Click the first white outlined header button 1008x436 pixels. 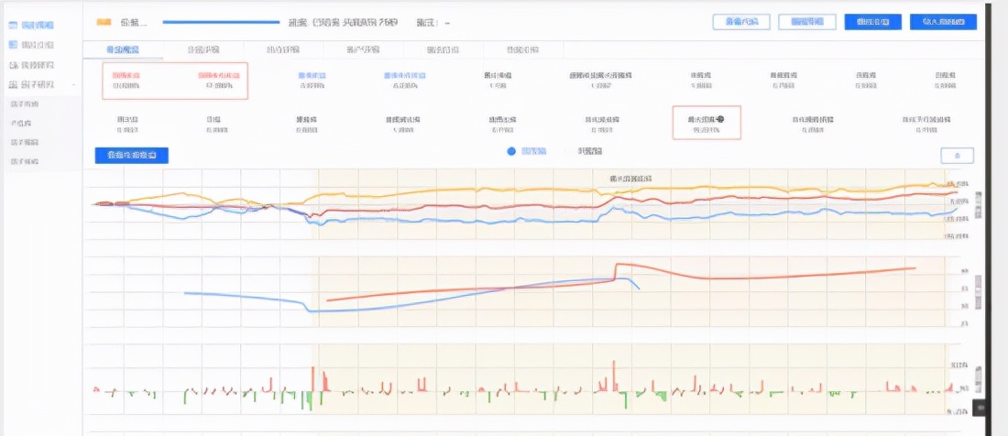tap(741, 22)
